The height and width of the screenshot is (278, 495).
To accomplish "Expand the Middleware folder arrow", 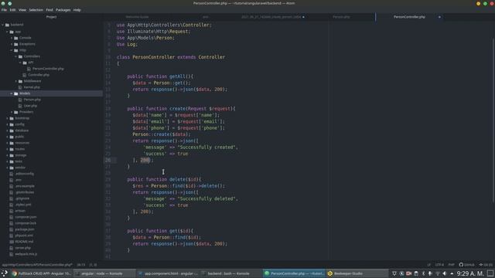I will coord(16,81).
